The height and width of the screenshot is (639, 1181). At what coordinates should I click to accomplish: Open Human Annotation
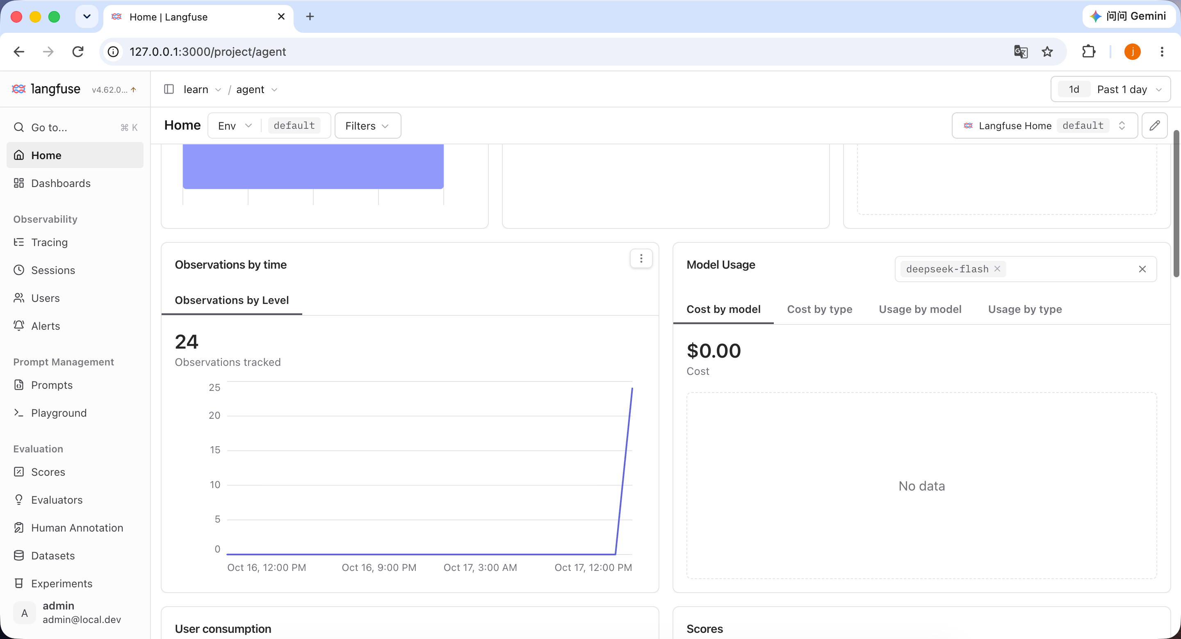[x=75, y=527]
